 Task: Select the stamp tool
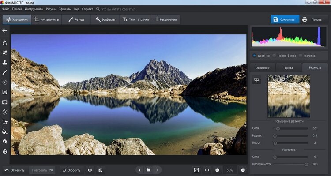click(5, 63)
